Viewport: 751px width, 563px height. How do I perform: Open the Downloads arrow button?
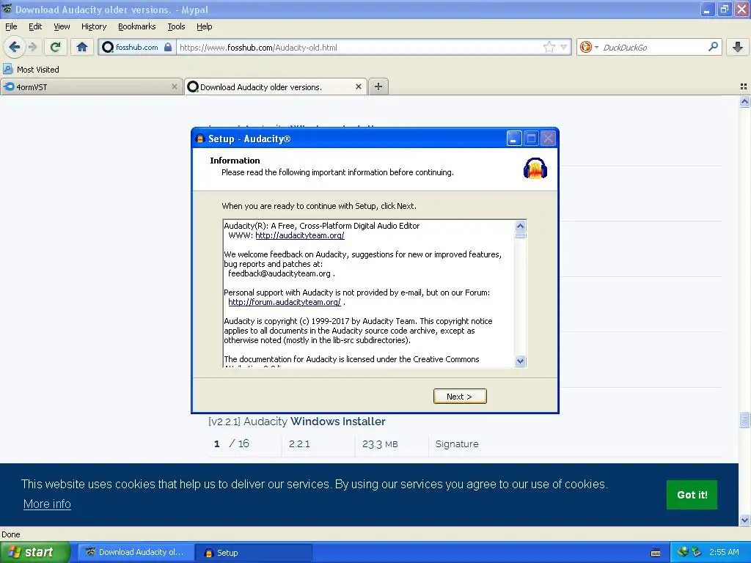[x=738, y=47]
